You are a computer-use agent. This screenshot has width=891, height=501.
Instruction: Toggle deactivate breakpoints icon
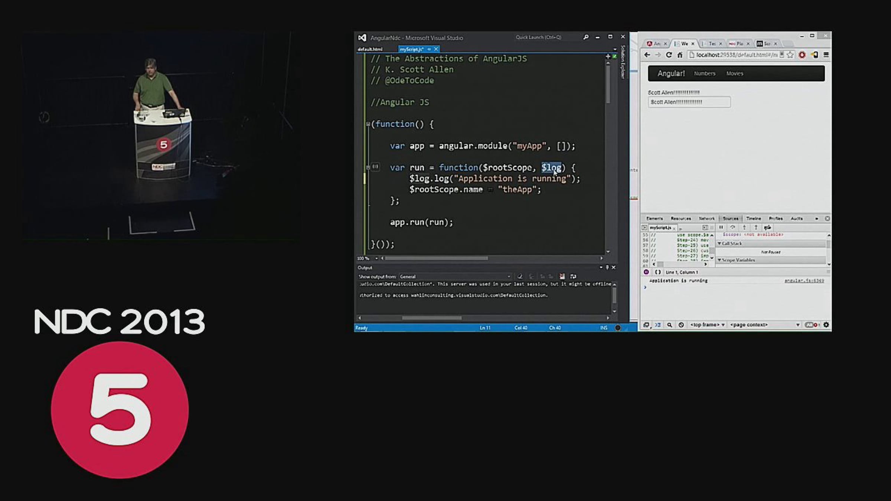click(x=767, y=227)
